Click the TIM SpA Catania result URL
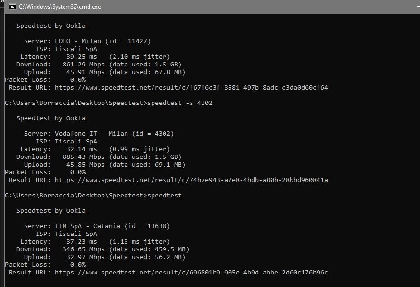 [x=191, y=273]
